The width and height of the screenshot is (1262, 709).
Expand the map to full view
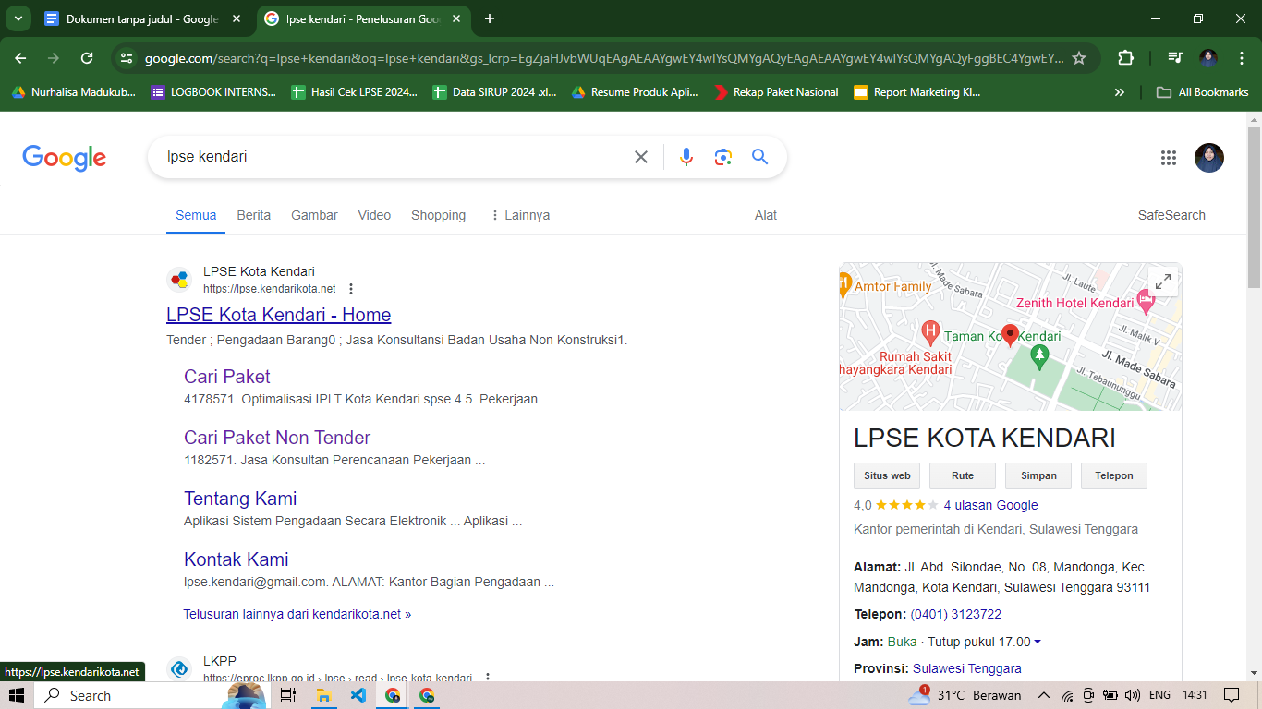[x=1163, y=282]
